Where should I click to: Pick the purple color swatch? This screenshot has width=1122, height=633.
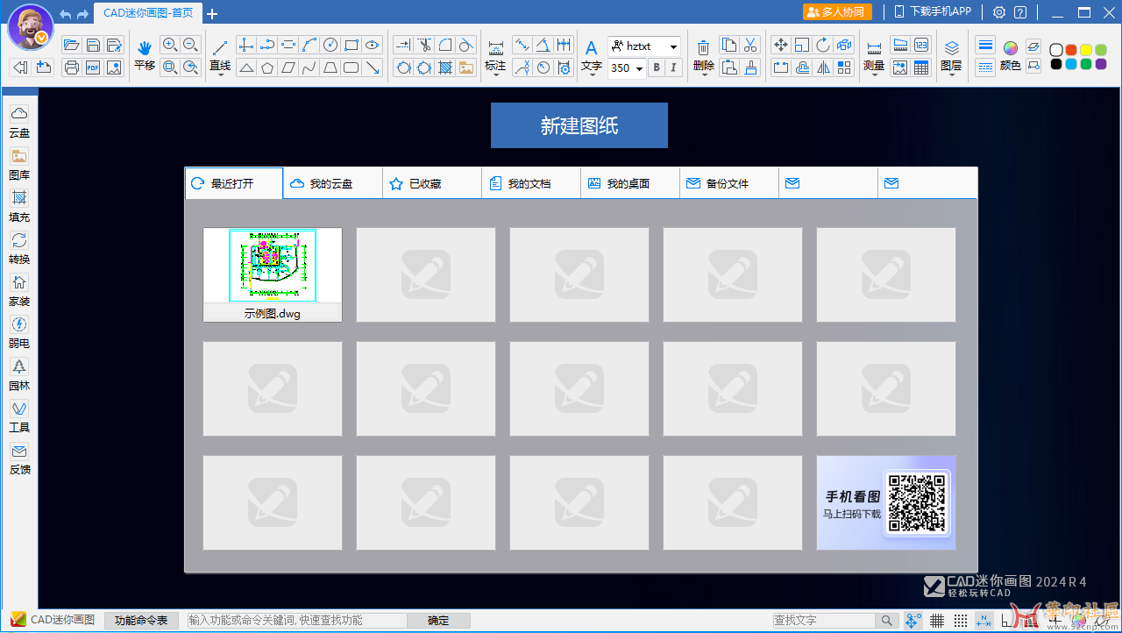[x=1101, y=64]
